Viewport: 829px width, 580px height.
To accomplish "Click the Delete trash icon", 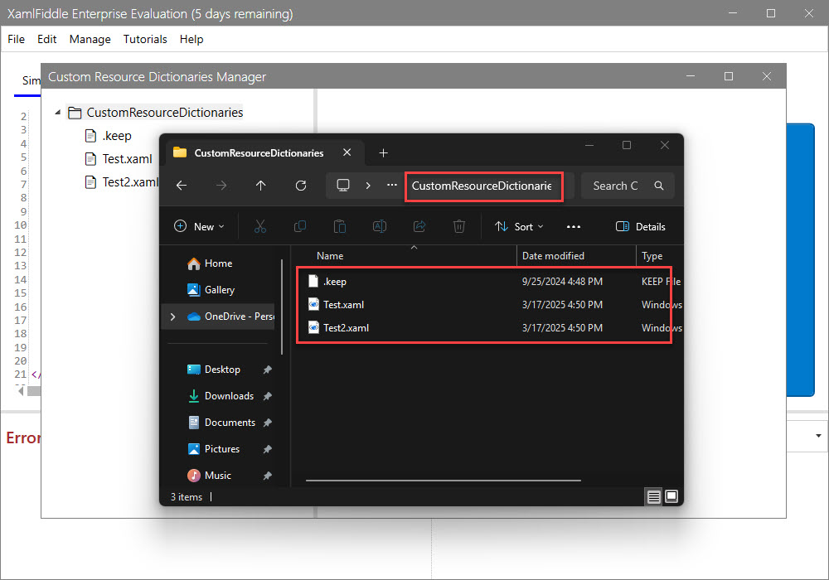I will (459, 226).
